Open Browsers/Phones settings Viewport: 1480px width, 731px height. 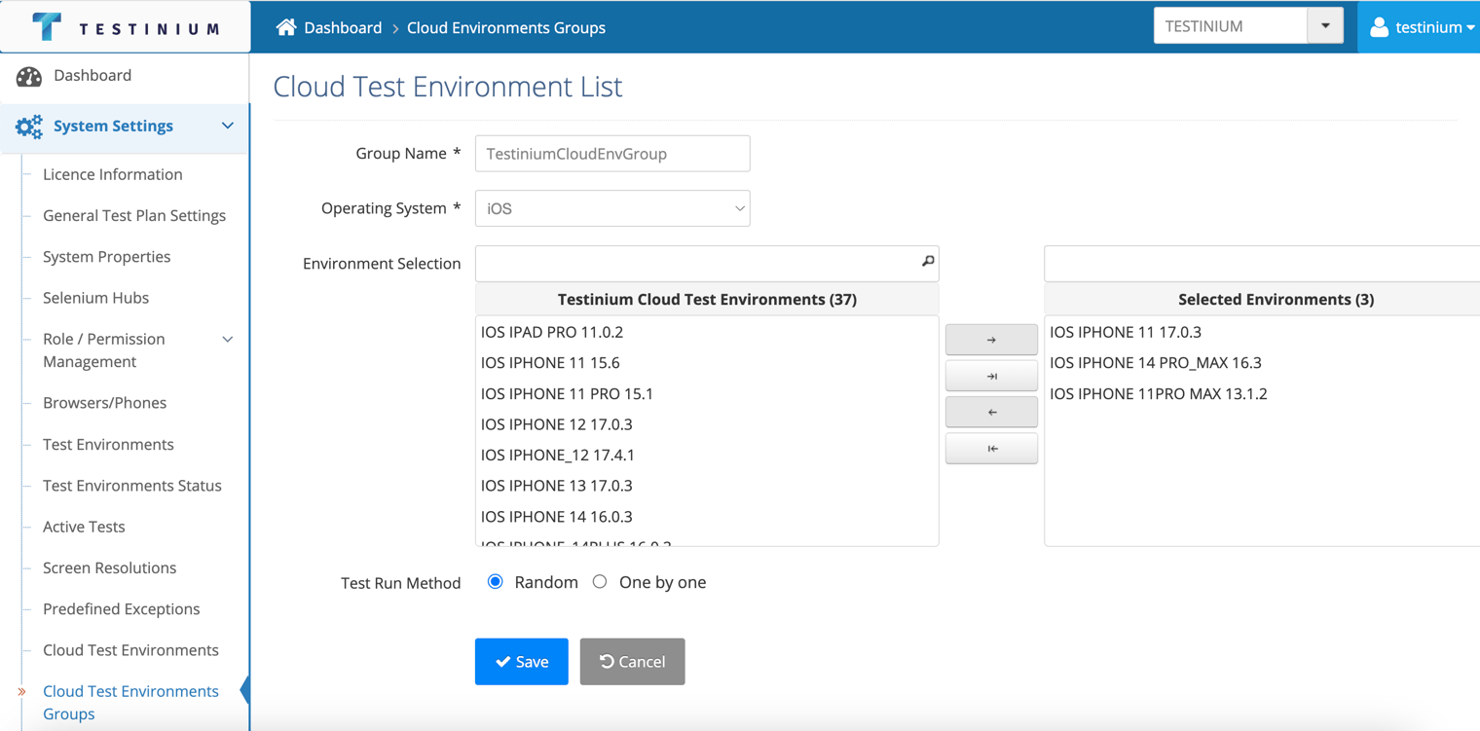(105, 403)
